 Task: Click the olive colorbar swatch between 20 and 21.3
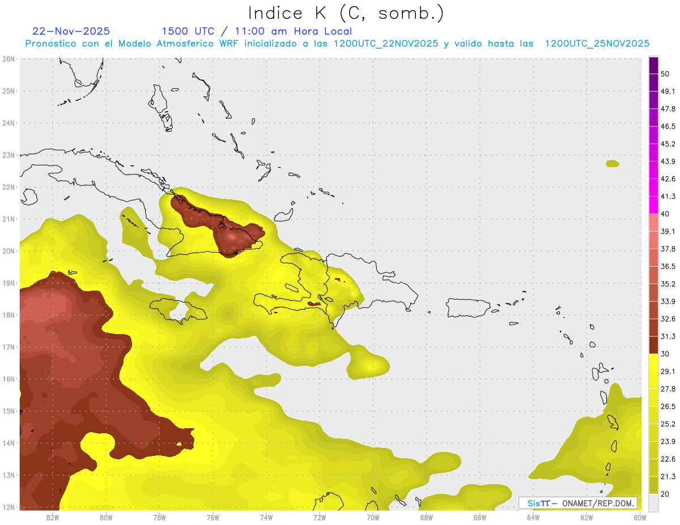(653, 485)
